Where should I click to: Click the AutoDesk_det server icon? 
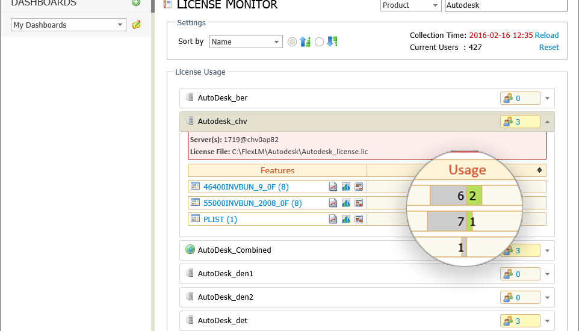(x=190, y=320)
